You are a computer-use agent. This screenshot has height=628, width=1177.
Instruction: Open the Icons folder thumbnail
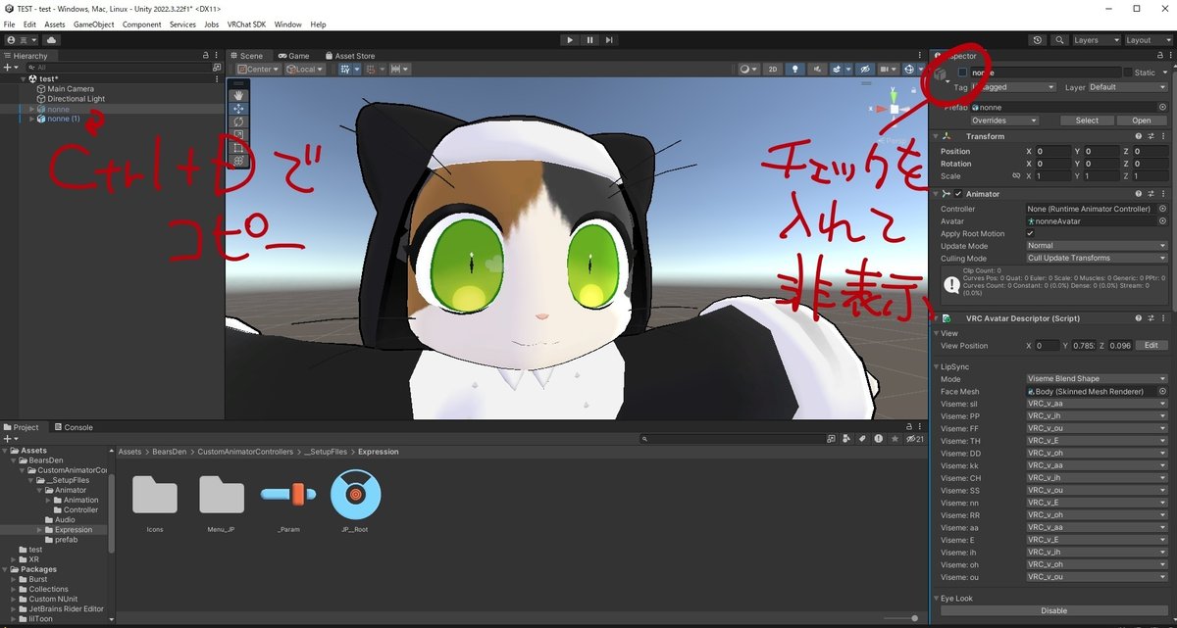tap(155, 495)
